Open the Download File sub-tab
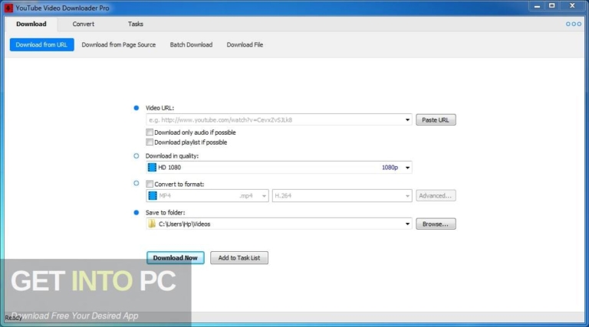Screen dimensions: 589x327 [245, 44]
